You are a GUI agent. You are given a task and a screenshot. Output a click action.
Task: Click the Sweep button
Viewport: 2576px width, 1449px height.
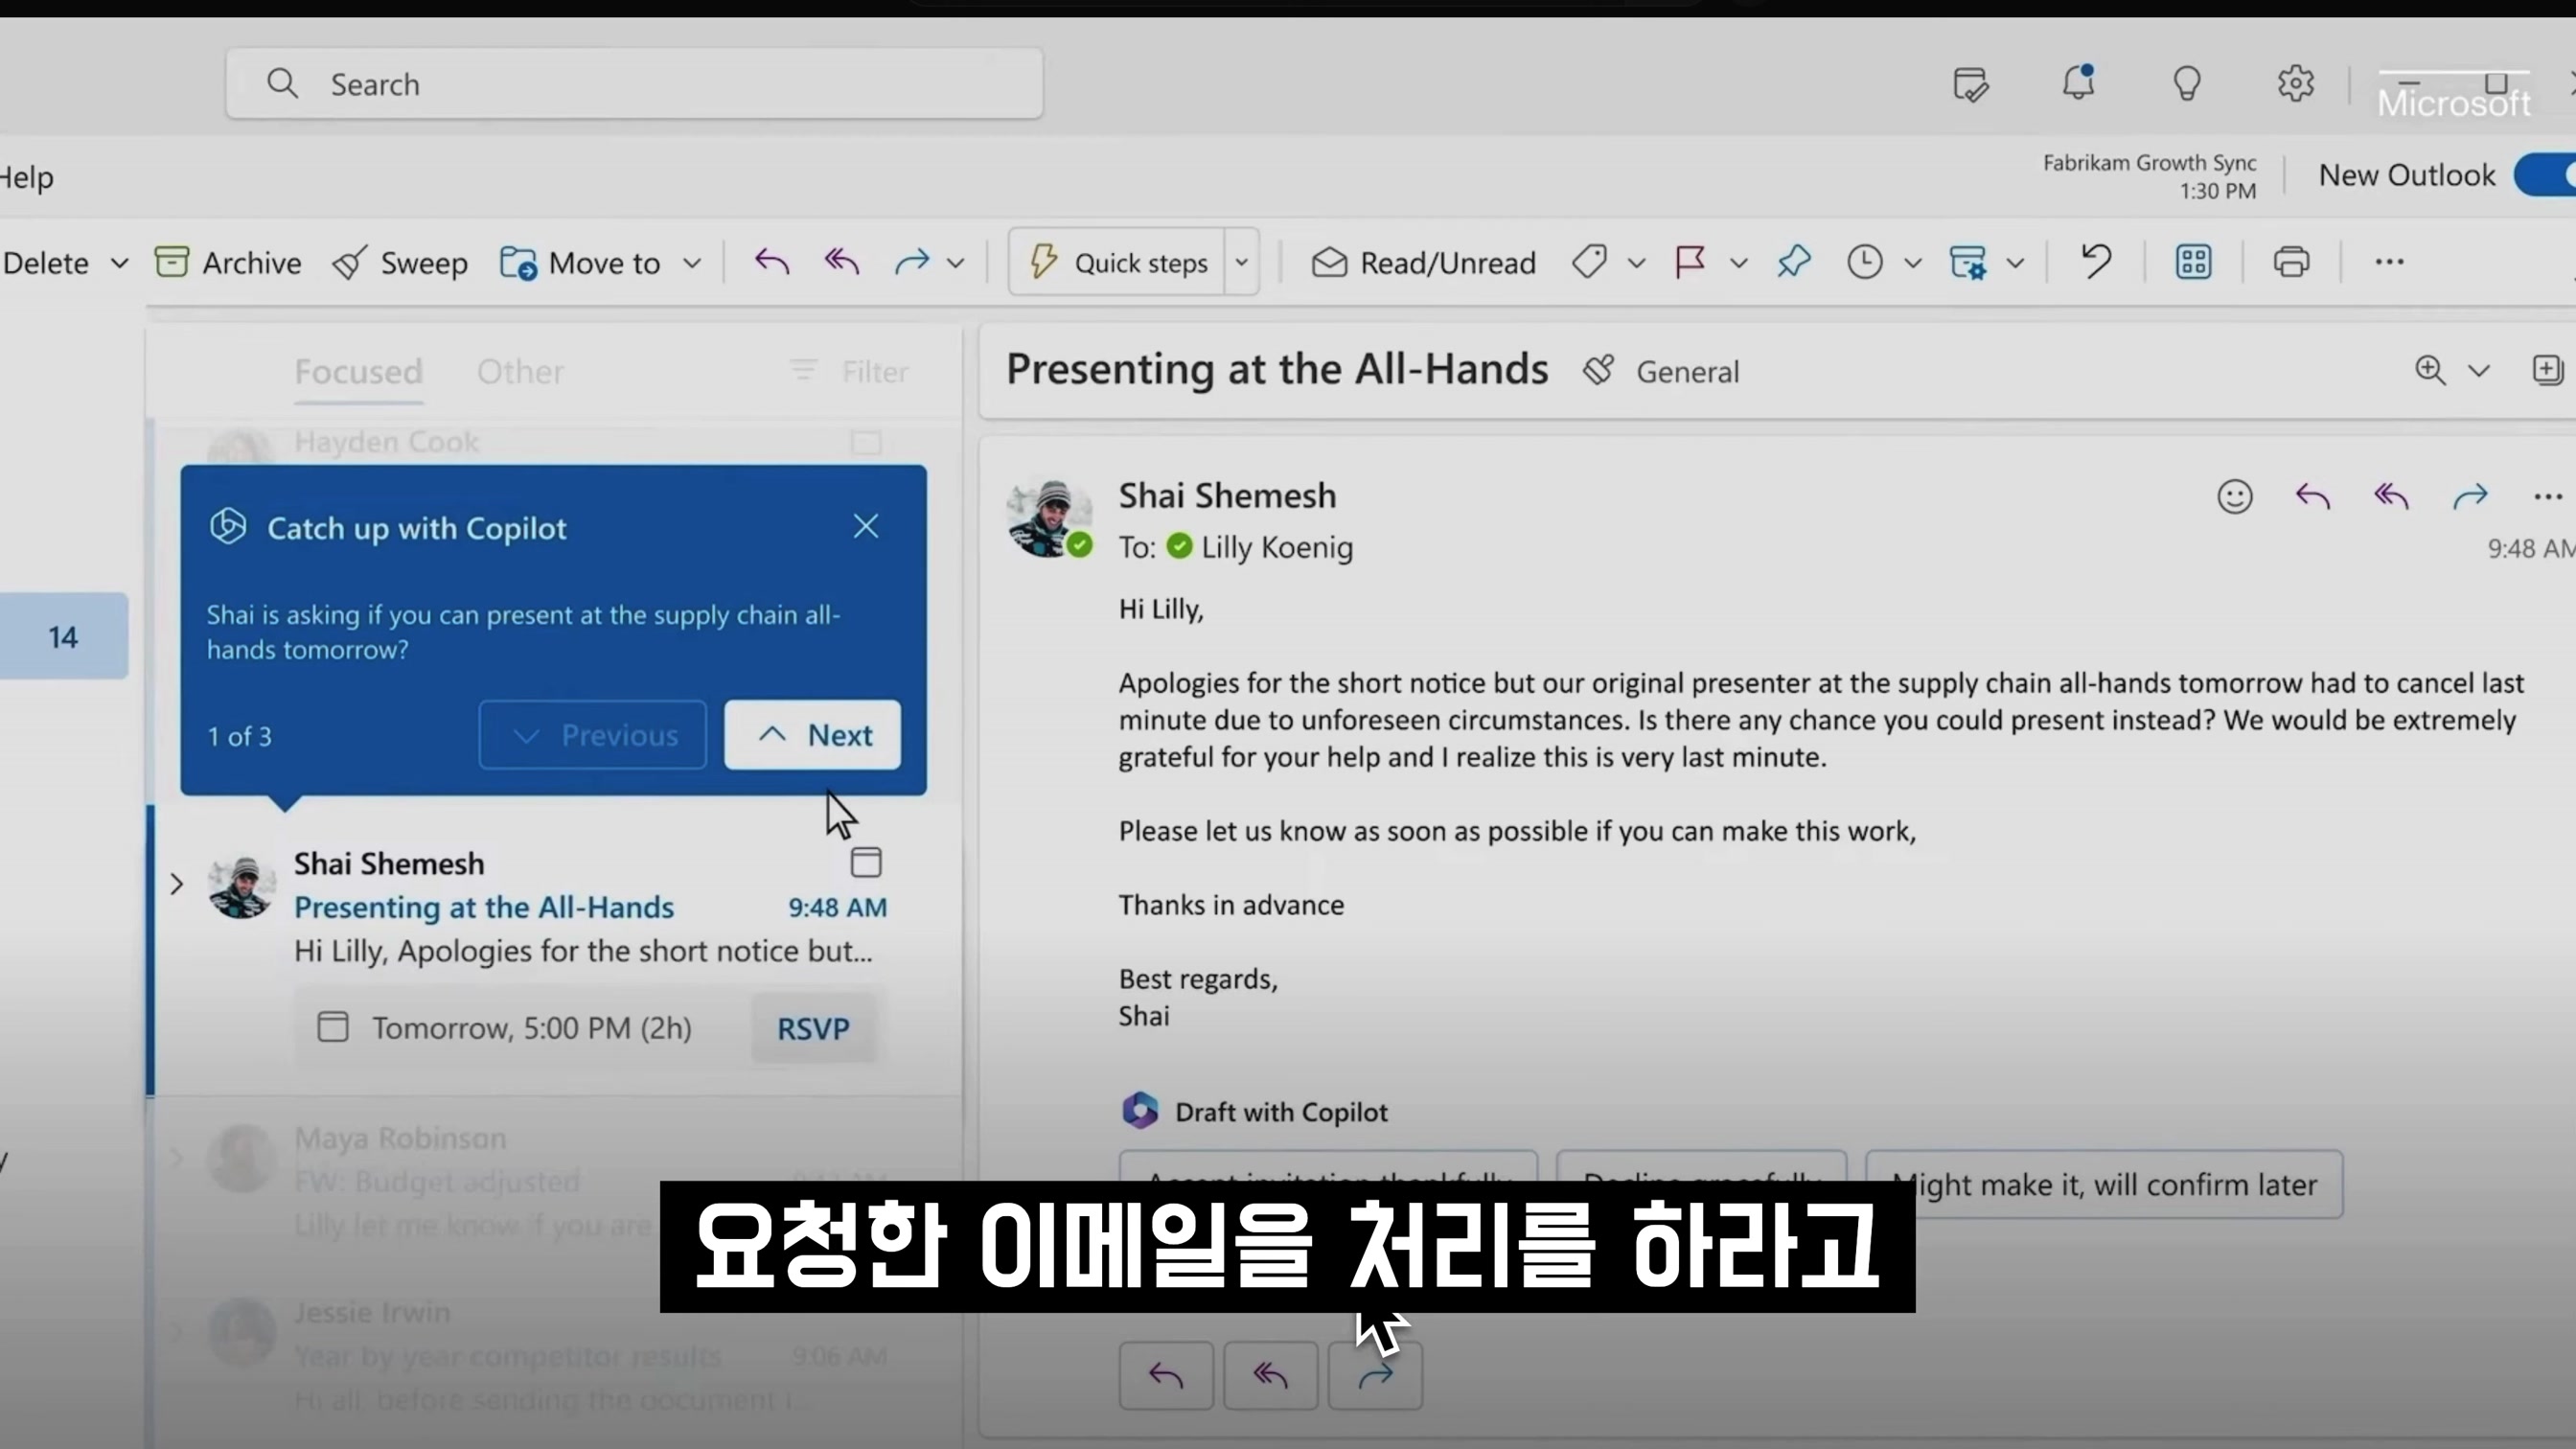tap(400, 263)
